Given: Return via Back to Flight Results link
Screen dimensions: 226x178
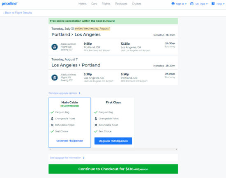Looking at the screenshot, I should [x=18, y=13].
